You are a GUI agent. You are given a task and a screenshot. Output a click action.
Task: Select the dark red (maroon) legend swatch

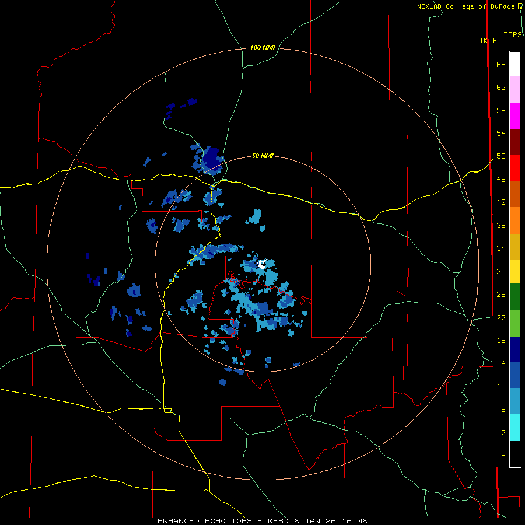click(515, 142)
